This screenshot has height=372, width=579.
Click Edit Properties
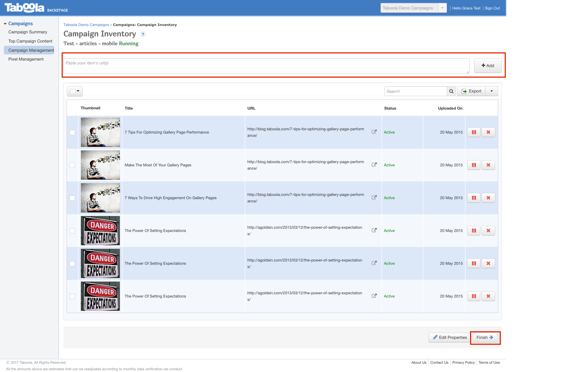(x=449, y=338)
